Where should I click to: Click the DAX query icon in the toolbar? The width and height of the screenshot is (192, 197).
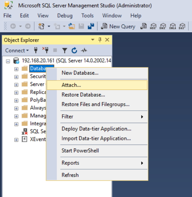pyautogui.click(x=182, y=26)
